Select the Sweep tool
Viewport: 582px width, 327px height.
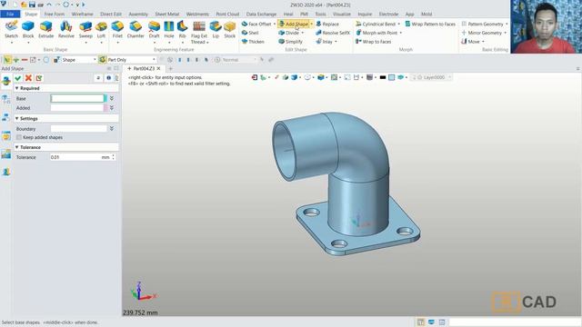pos(85,29)
